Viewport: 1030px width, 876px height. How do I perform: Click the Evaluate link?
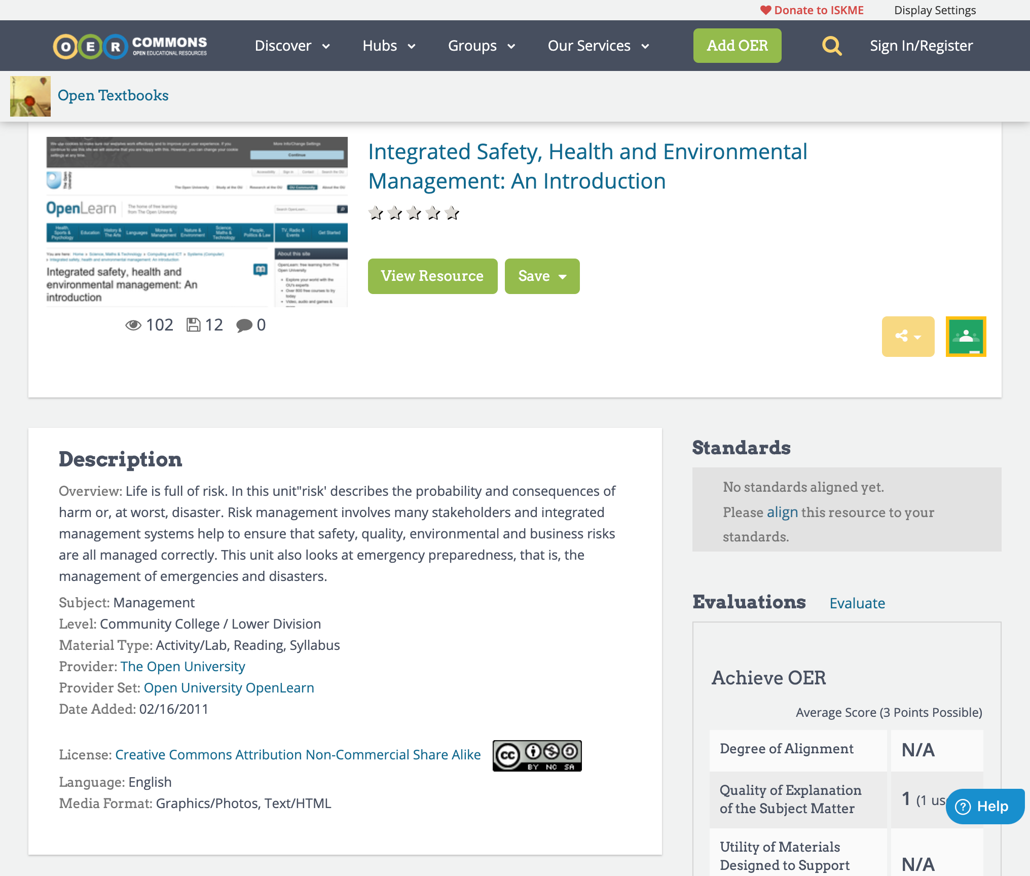click(857, 603)
